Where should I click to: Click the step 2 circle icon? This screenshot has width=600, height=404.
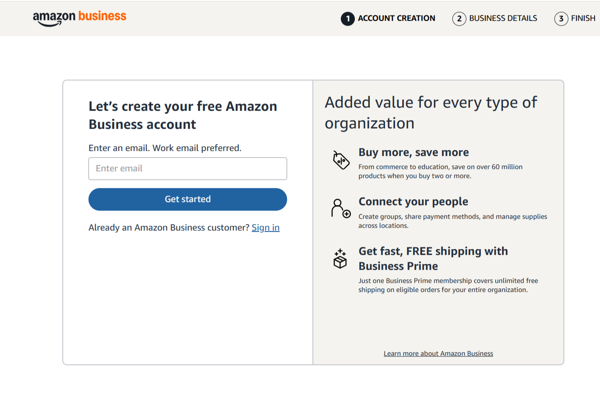tap(459, 19)
